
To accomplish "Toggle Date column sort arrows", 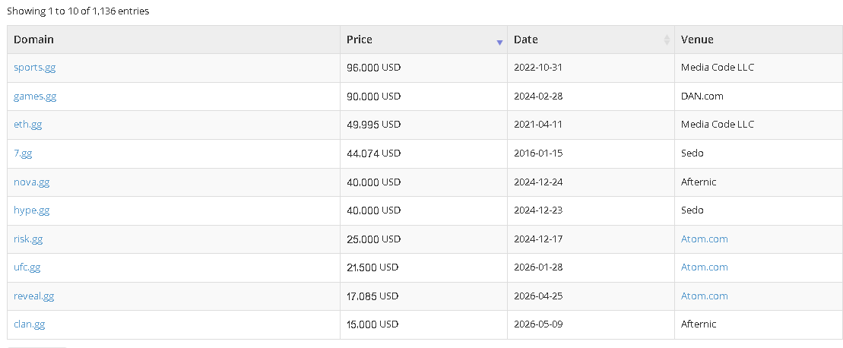I will pyautogui.click(x=667, y=40).
